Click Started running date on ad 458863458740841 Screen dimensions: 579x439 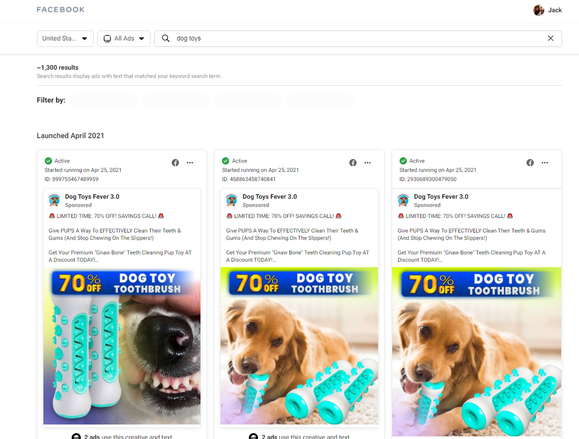(x=261, y=170)
